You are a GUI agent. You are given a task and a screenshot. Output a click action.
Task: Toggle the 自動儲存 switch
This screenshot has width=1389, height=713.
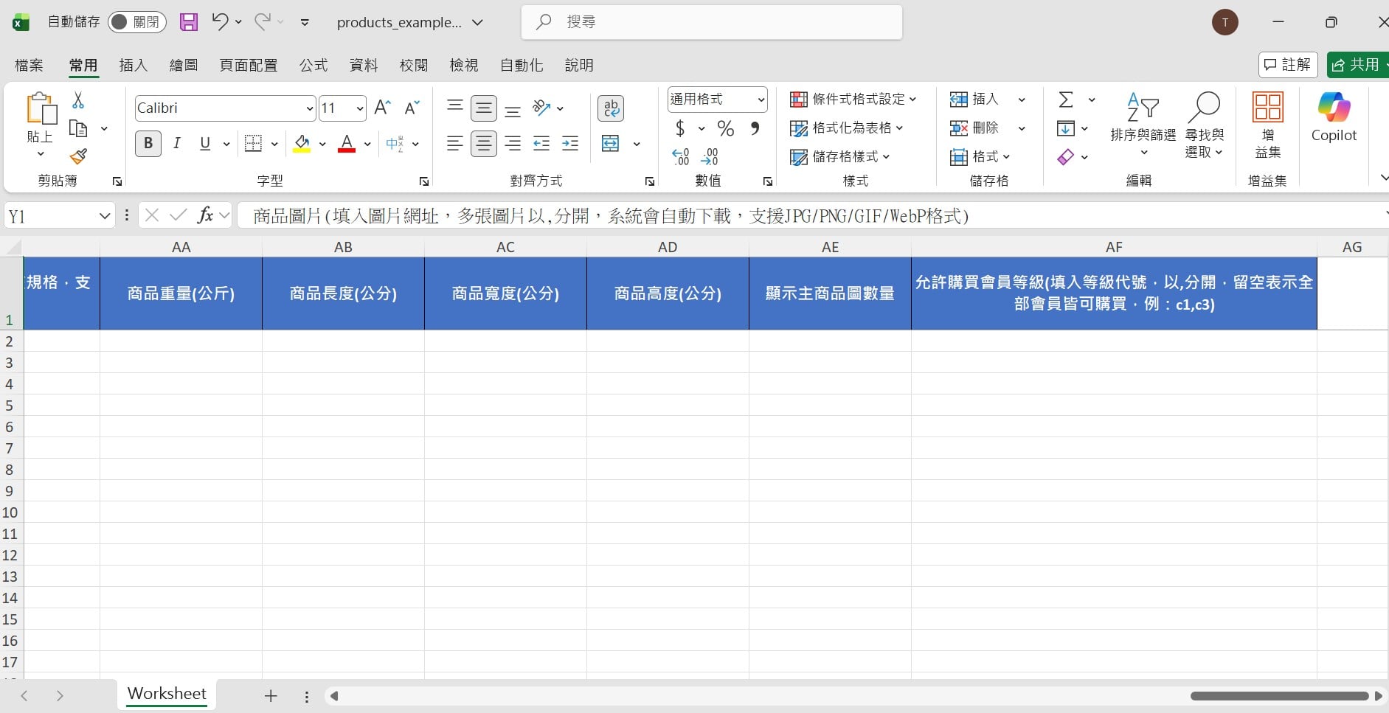136,22
